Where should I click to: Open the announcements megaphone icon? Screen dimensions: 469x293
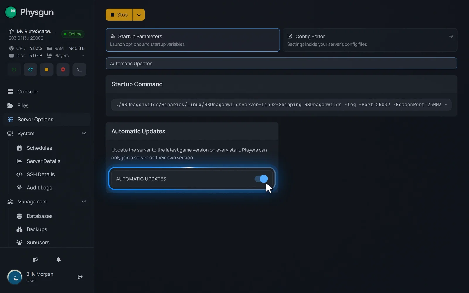point(35,260)
